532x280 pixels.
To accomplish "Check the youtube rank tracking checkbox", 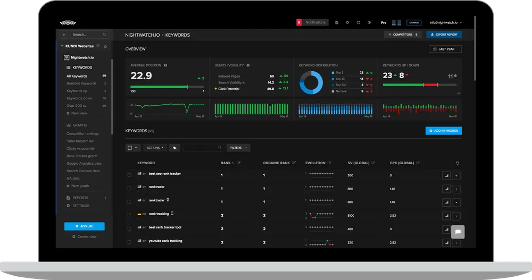I will [x=129, y=242].
